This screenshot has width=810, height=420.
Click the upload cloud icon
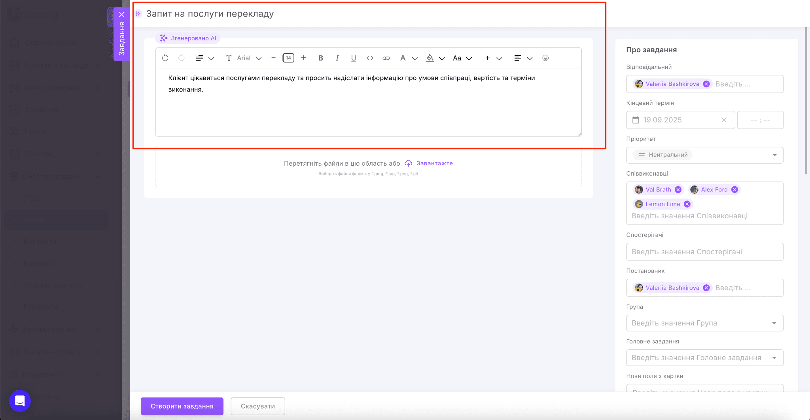click(409, 163)
